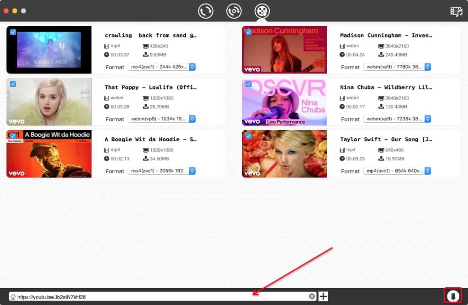Click the That Poppy Lowlife thumbnail
468x305 pixels.
coord(49,102)
